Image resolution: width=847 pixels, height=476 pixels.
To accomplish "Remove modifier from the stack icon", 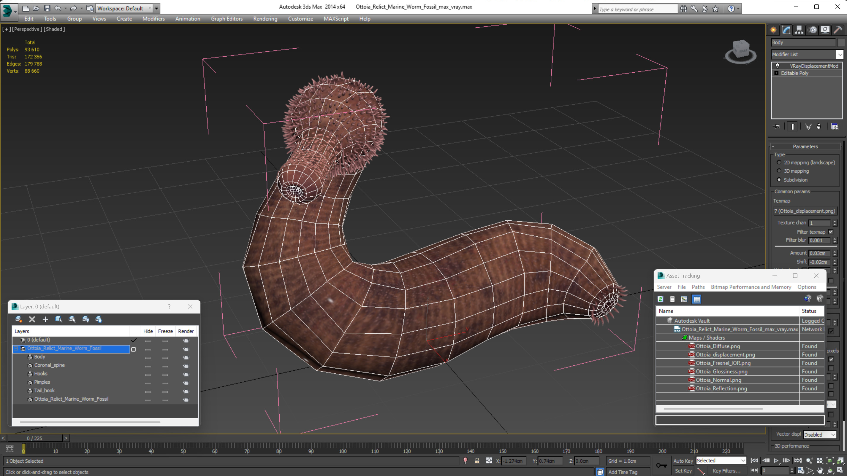I will coord(819,126).
